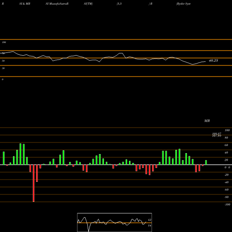Click the RSI axis label 100
Viewport: 232px width, 232px height.
click(4, 42)
